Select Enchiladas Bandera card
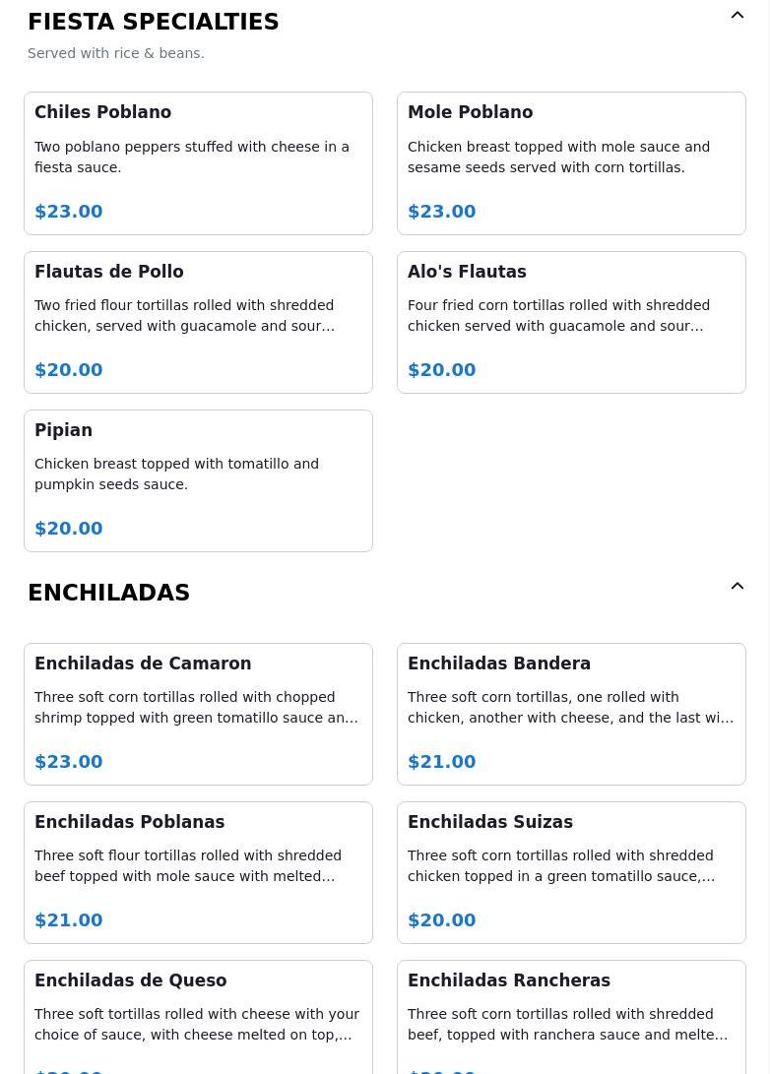This screenshot has width=770, height=1074. point(571,715)
